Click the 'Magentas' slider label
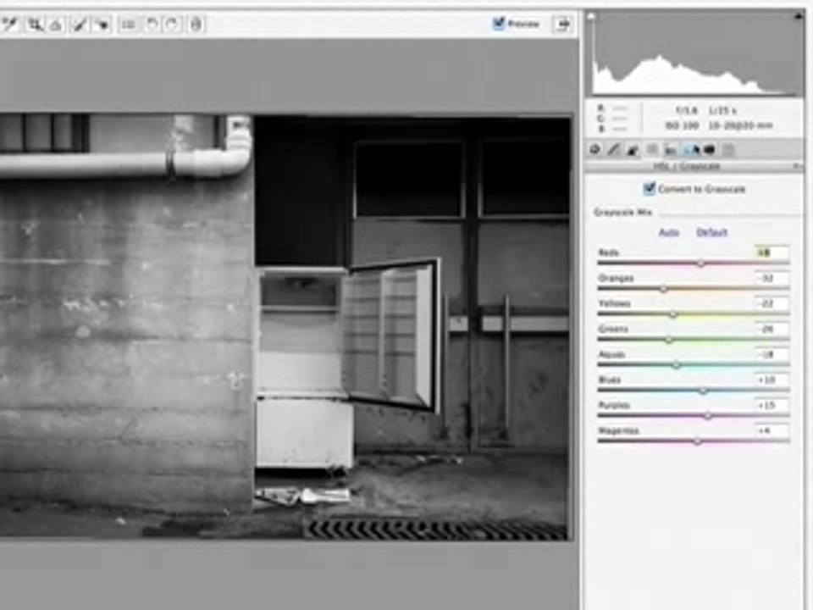 click(x=618, y=430)
